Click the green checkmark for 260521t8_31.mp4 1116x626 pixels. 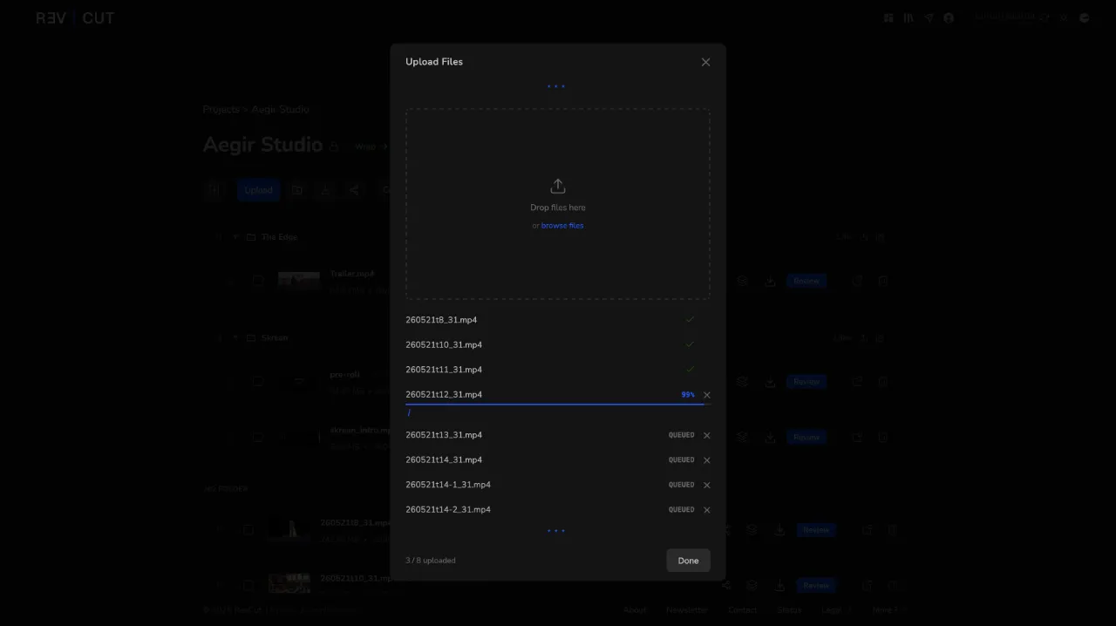coord(690,320)
